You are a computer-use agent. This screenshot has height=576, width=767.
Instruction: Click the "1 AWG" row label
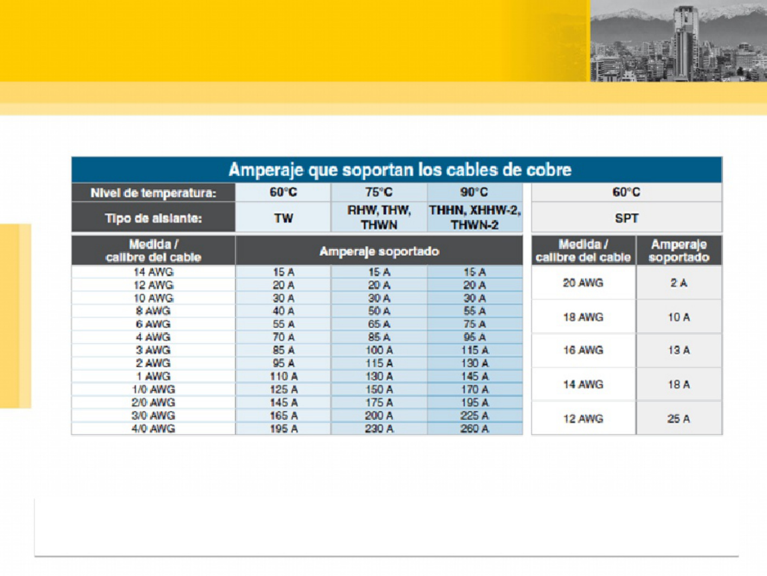point(153,377)
